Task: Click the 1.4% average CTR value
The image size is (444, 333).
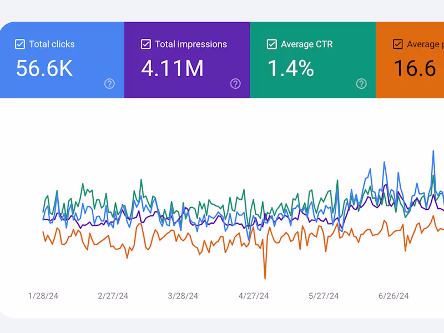Action: pyautogui.click(x=291, y=68)
